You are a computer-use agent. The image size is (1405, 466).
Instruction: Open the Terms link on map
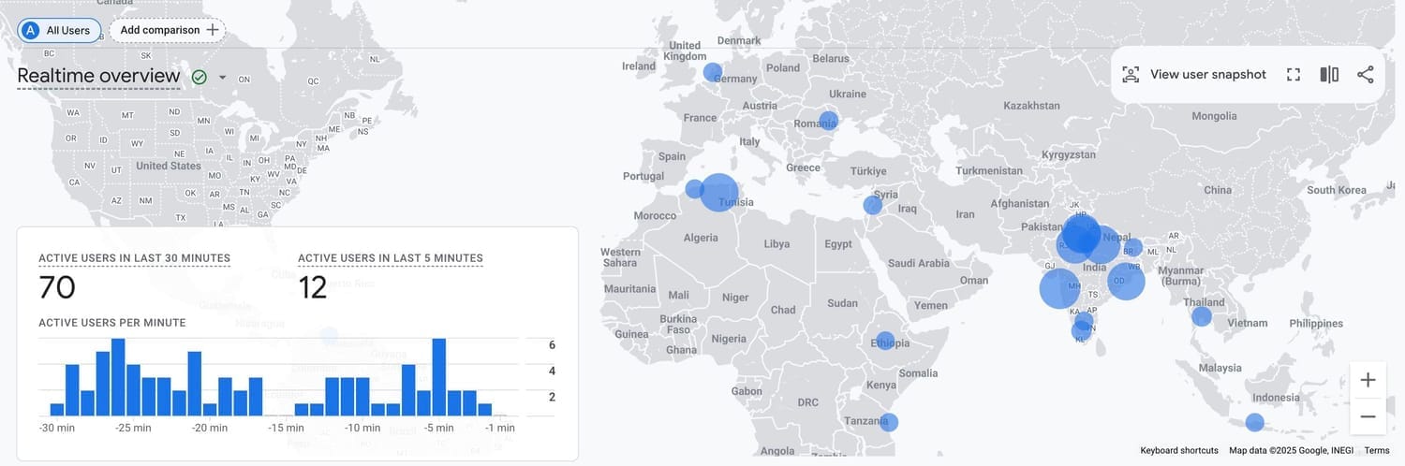pyautogui.click(x=1377, y=451)
